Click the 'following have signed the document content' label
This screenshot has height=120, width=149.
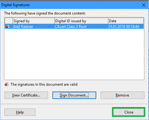coord(45,13)
